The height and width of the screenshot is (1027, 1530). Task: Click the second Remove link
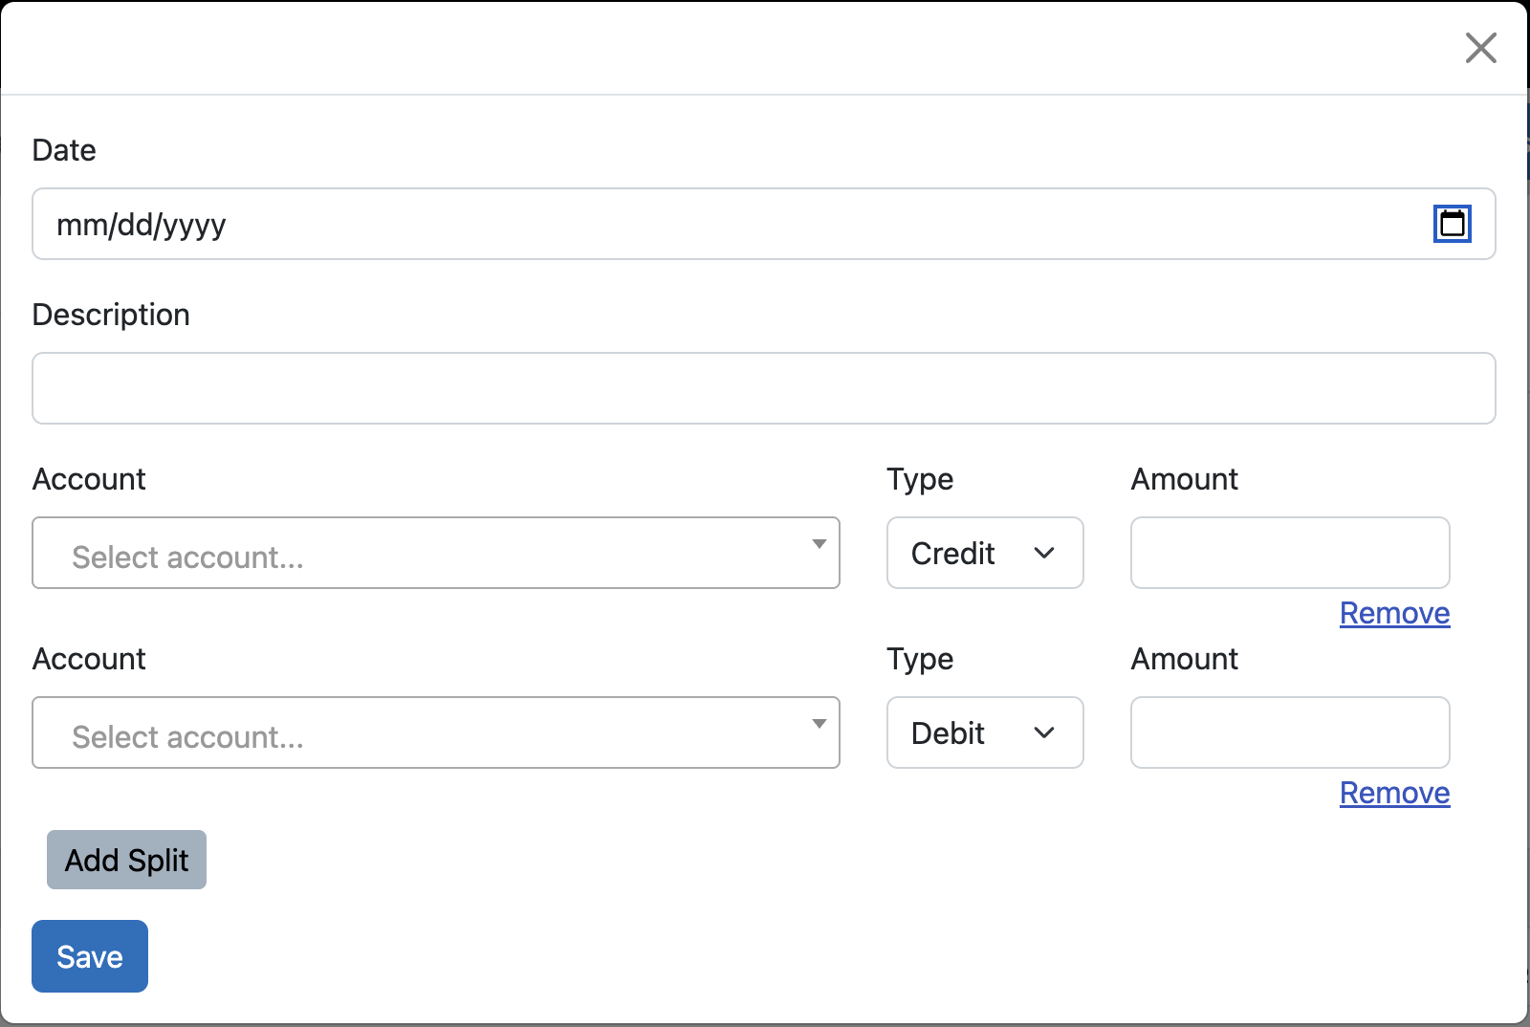tap(1394, 792)
